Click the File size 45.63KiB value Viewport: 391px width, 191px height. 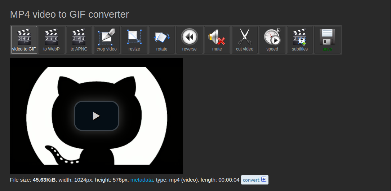44,180
